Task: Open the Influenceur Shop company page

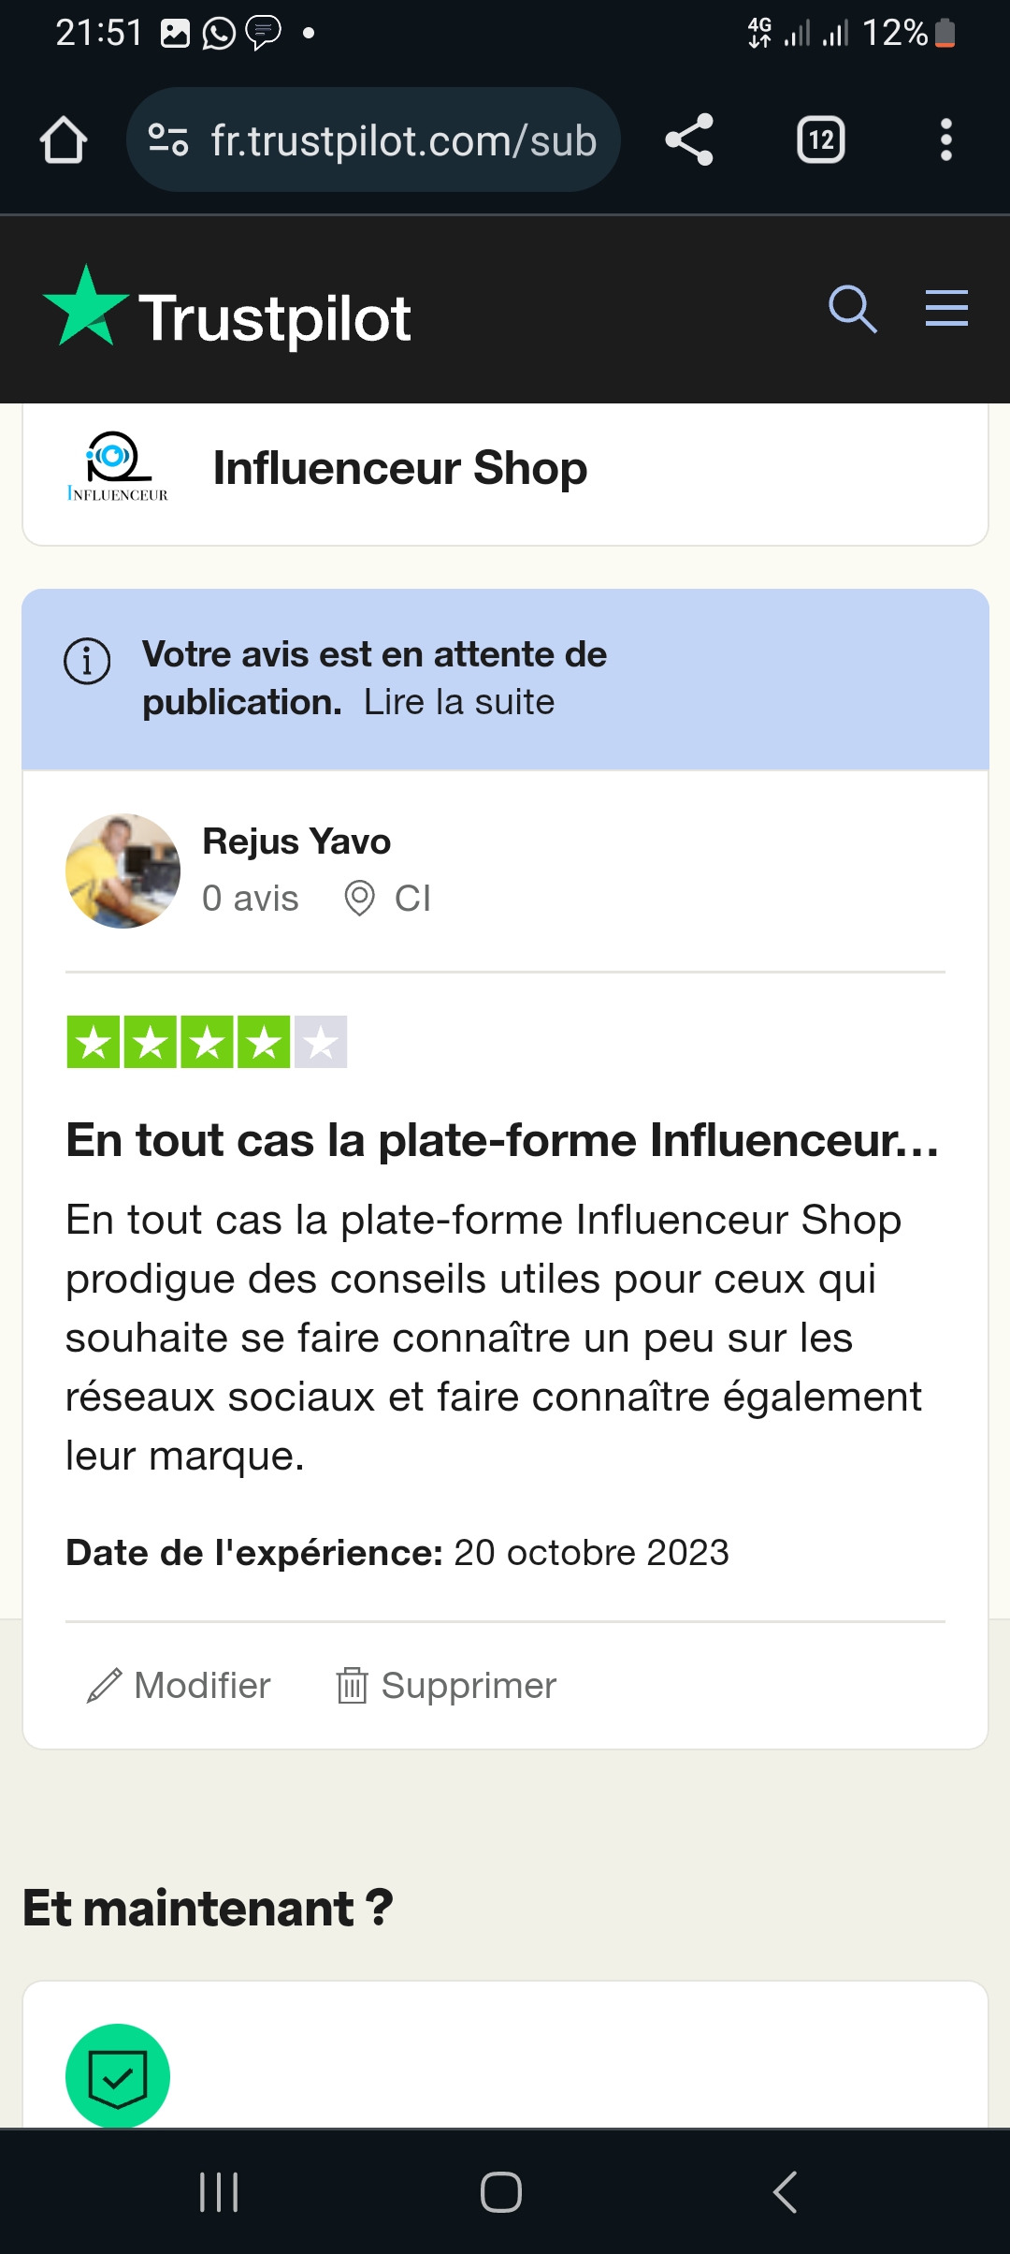Action: tap(400, 468)
